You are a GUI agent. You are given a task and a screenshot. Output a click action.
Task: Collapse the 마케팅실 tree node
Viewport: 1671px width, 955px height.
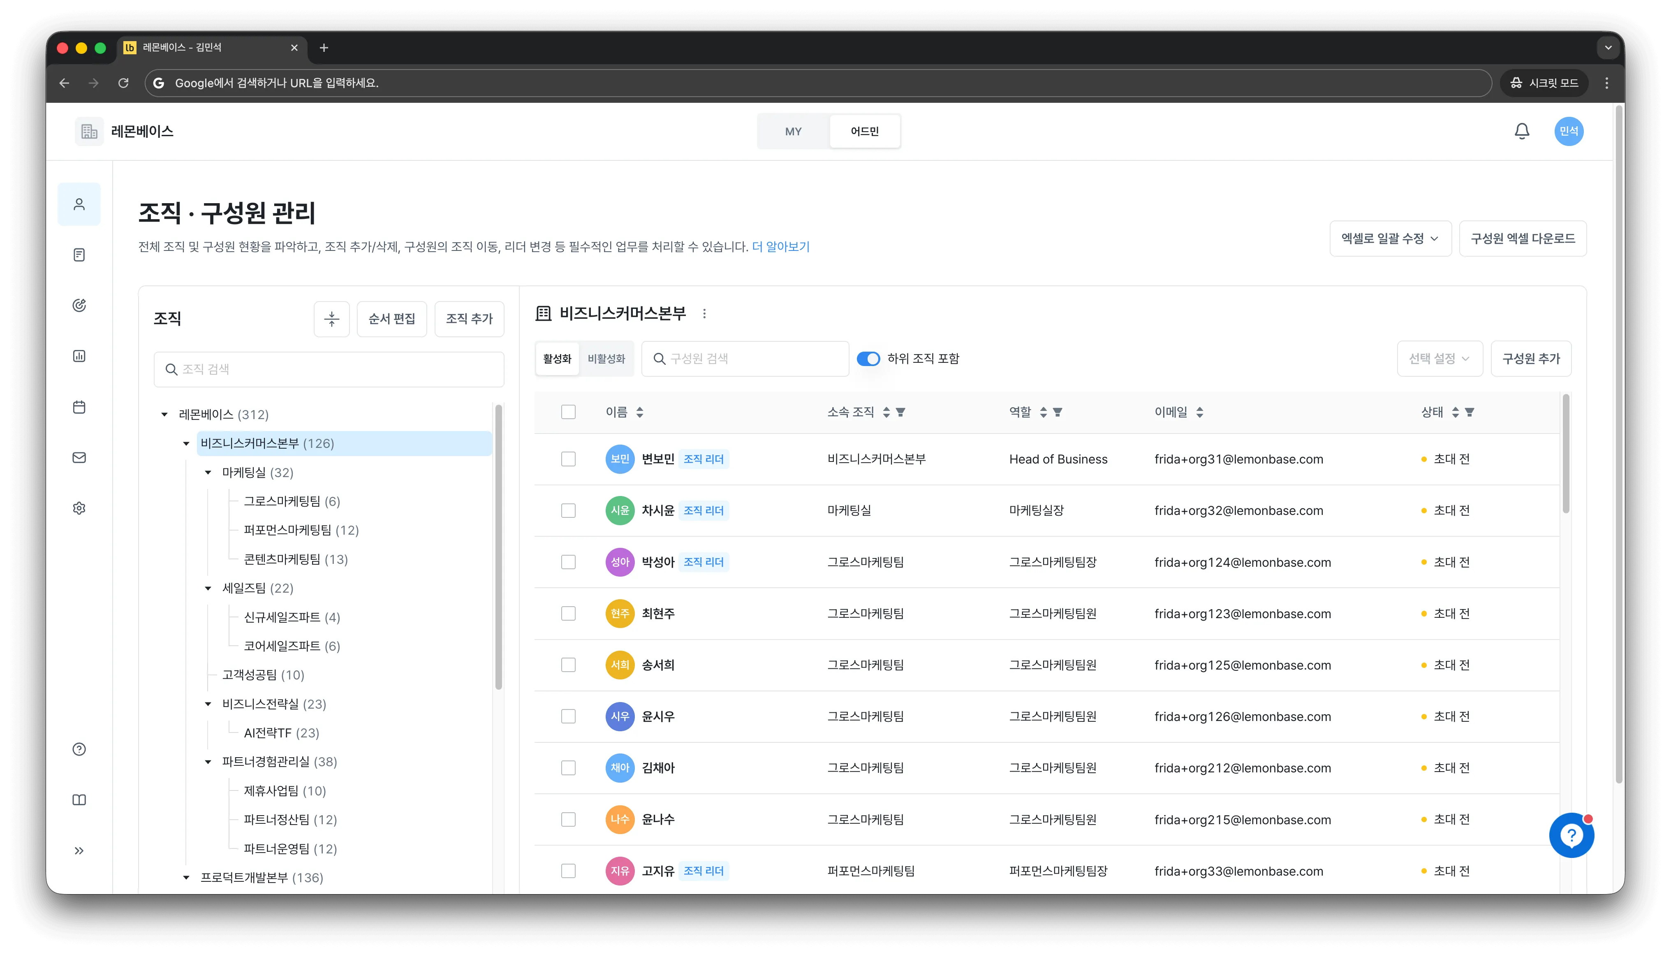pos(208,472)
